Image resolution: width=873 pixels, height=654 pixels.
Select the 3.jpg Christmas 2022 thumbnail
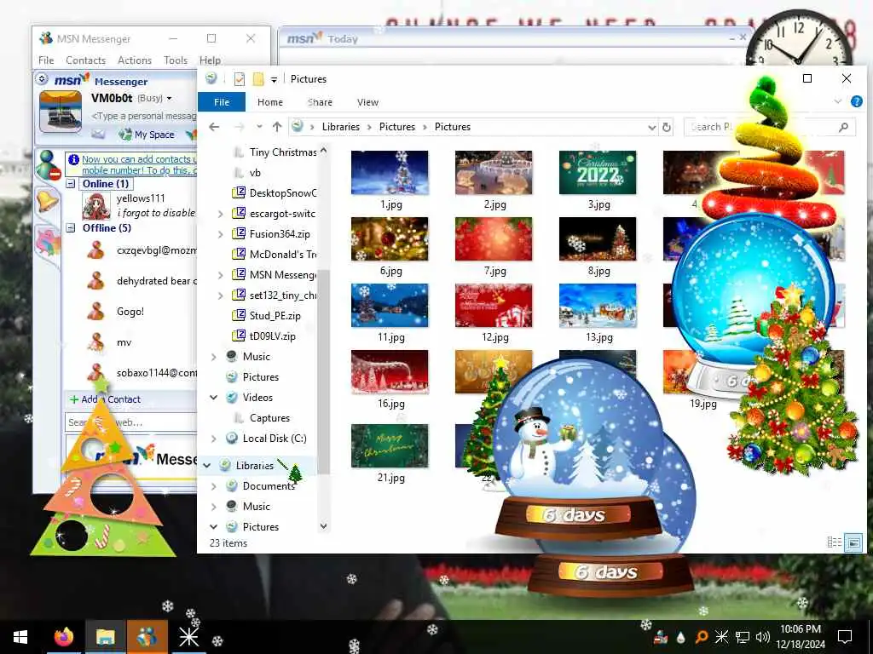click(598, 172)
